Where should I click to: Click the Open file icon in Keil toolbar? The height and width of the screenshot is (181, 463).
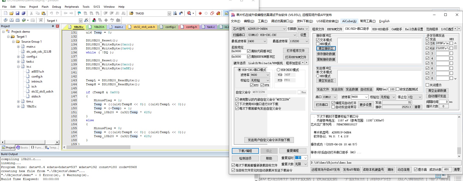pos(11,13)
